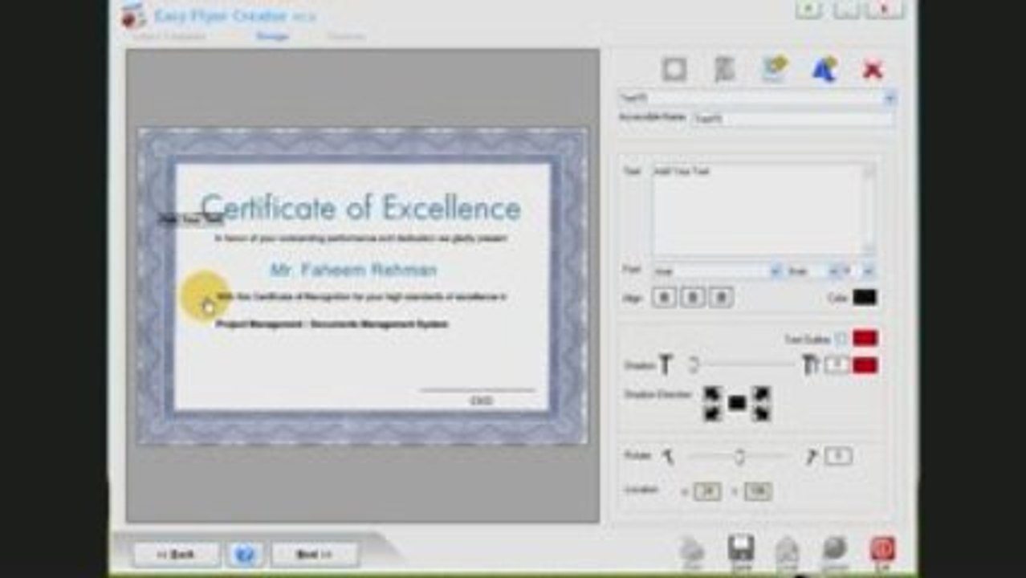
Task: Click the center shadow direction square
Action: pyautogui.click(x=737, y=403)
